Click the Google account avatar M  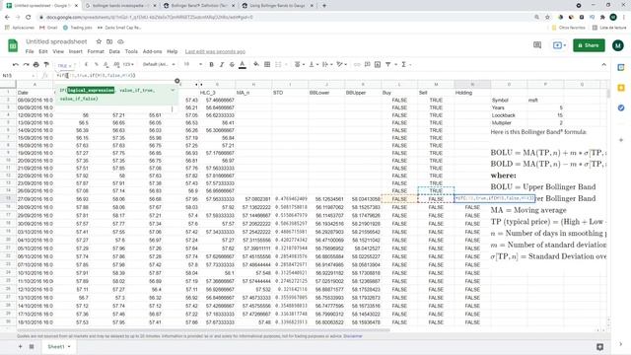tap(618, 45)
